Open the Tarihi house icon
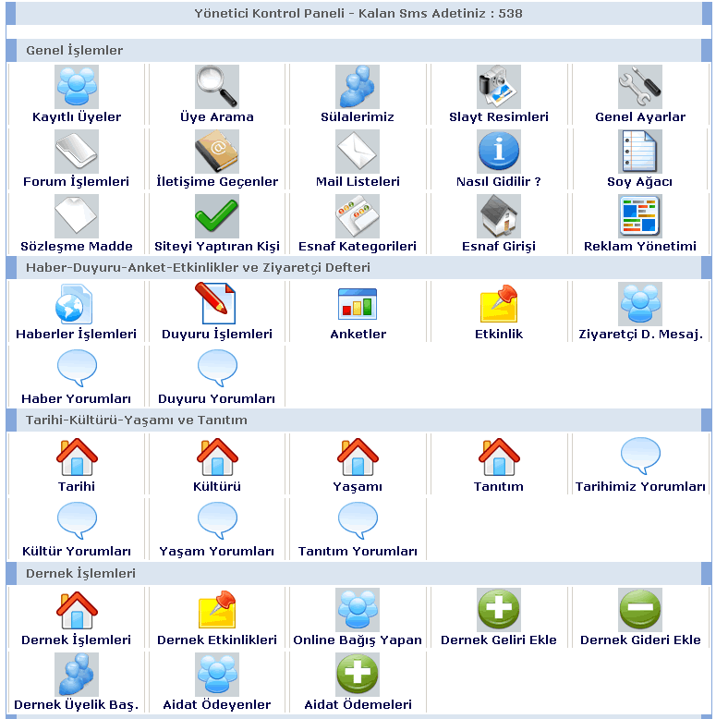Viewport: 716px width, 719px height. tap(77, 457)
